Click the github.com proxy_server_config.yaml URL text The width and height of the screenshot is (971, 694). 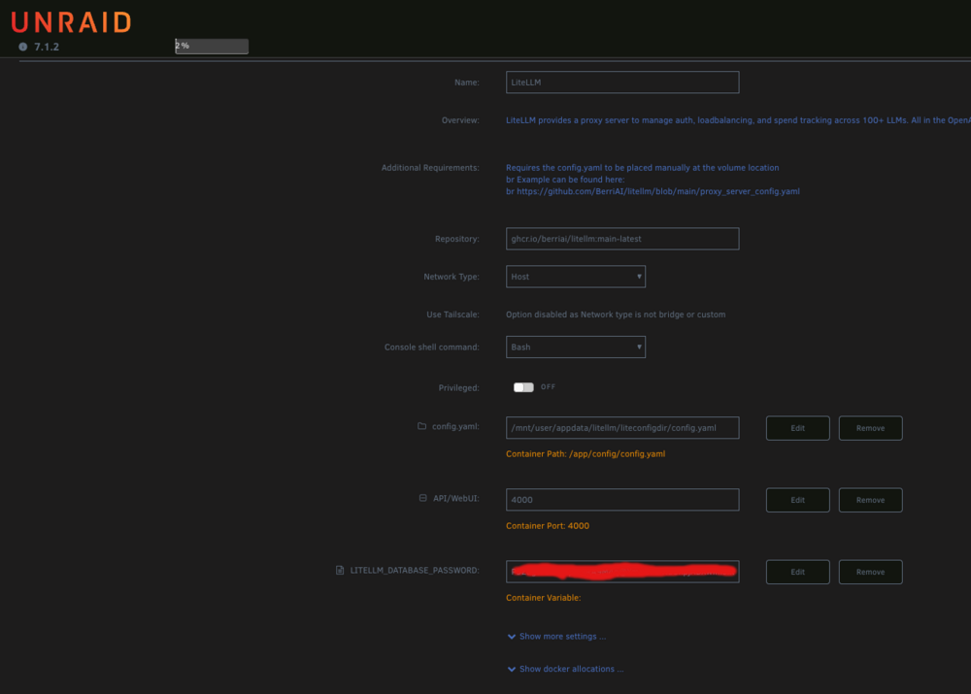point(657,191)
